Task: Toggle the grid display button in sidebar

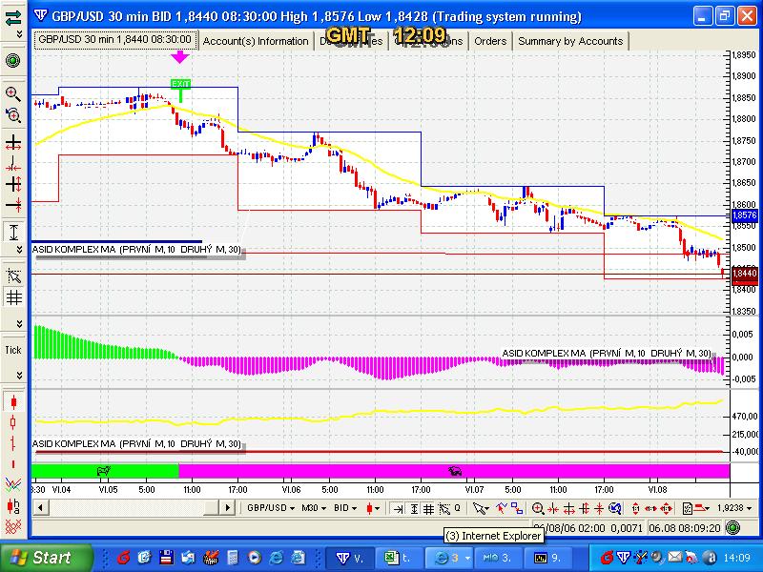Action: coord(13,296)
